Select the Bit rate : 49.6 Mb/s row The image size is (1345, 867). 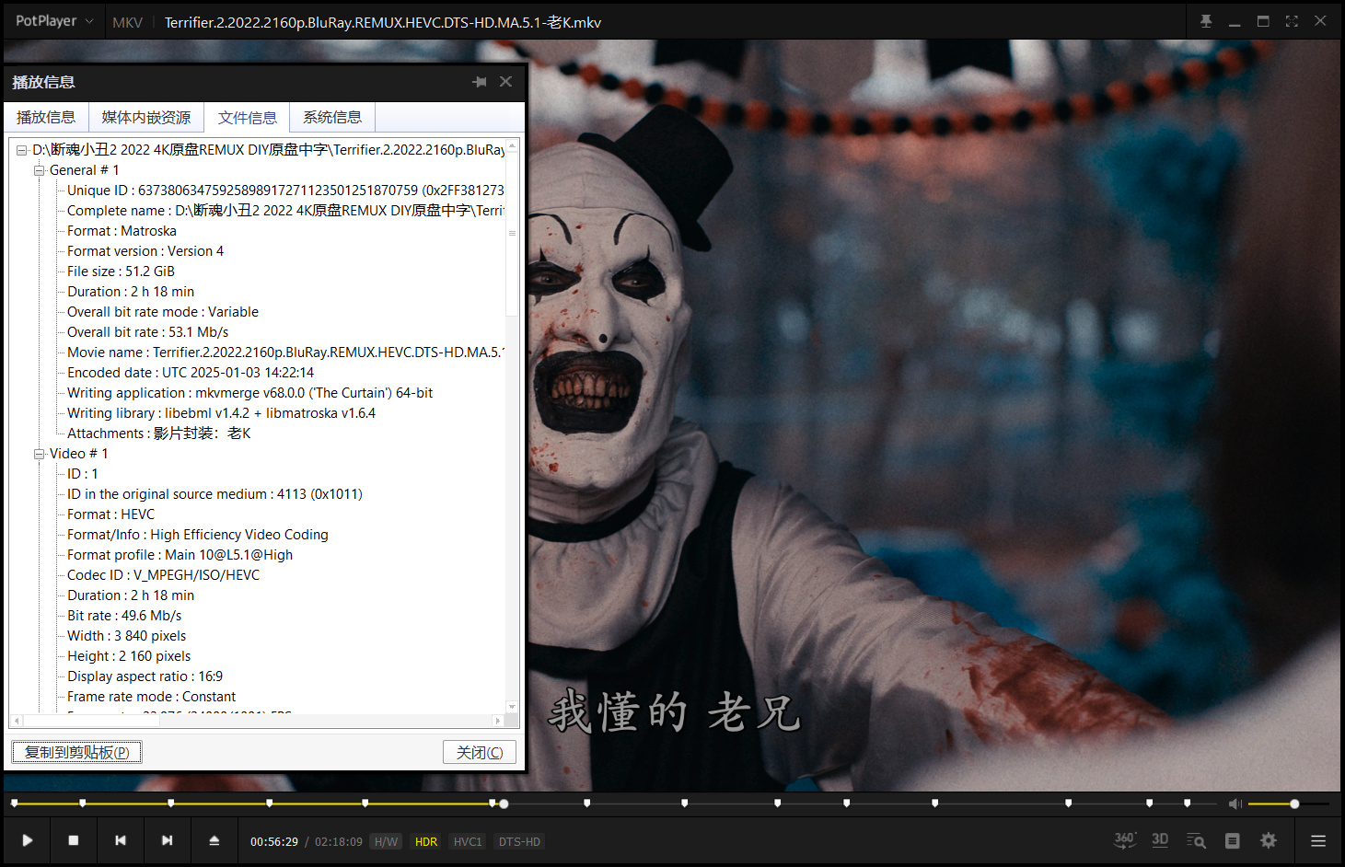coord(124,616)
